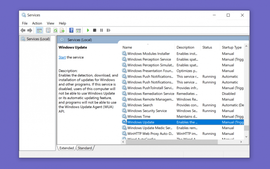Start the service with the green play icon
This screenshot has height=169, width=270.
(88, 30)
